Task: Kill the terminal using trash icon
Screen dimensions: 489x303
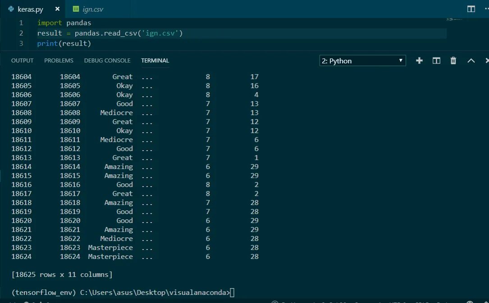Action: point(453,61)
